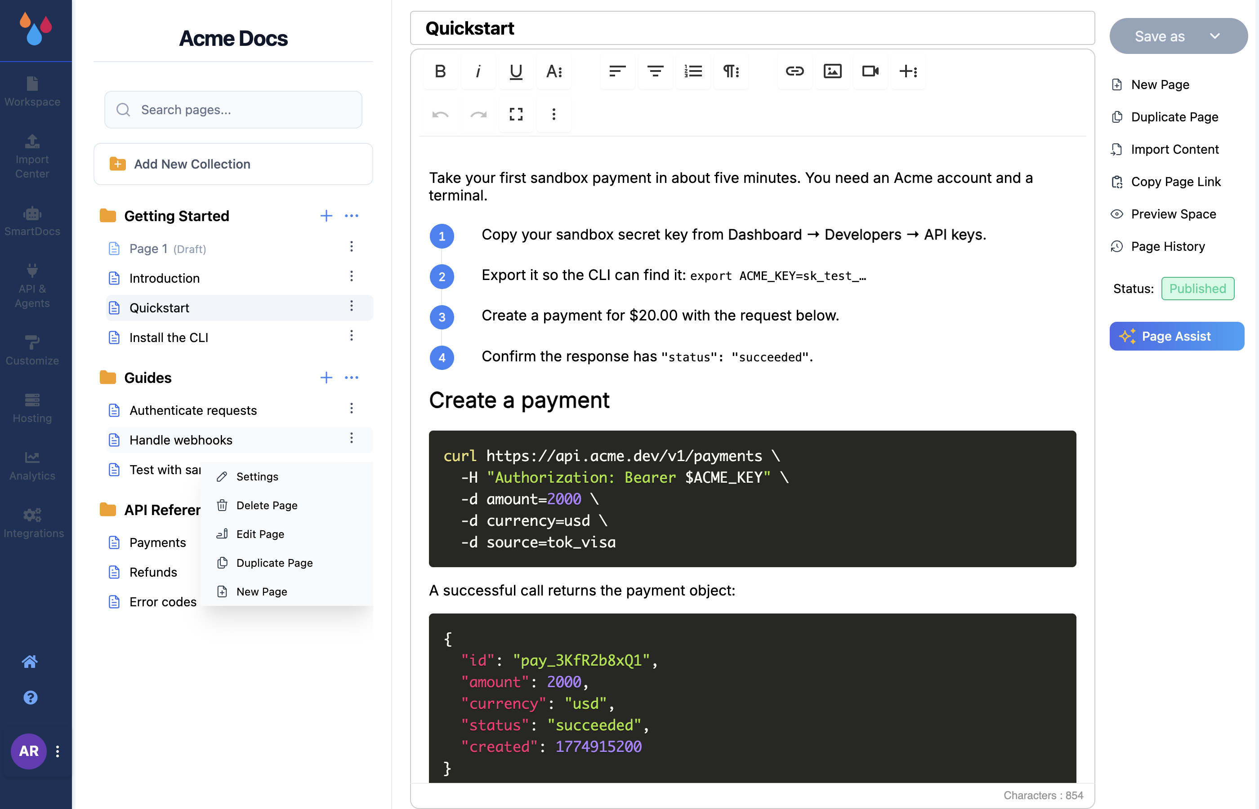1259x809 pixels.
Task: View Page History
Action: [1158, 246]
